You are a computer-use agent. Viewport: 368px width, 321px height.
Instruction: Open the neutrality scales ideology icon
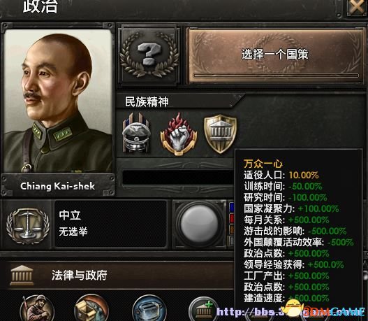28,226
